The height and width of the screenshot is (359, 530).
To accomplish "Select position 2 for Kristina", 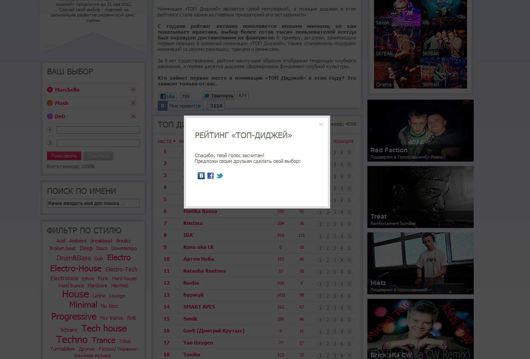I will 327,224.
